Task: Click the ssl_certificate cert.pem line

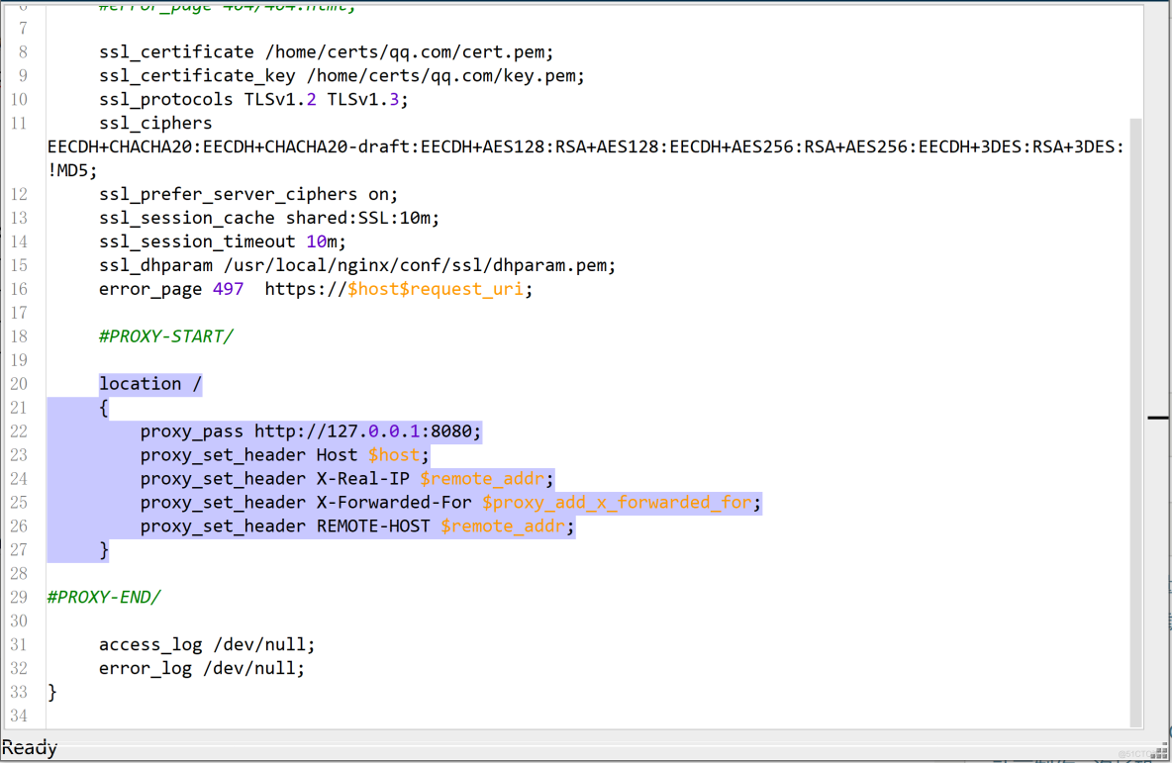Action: pos(326,52)
